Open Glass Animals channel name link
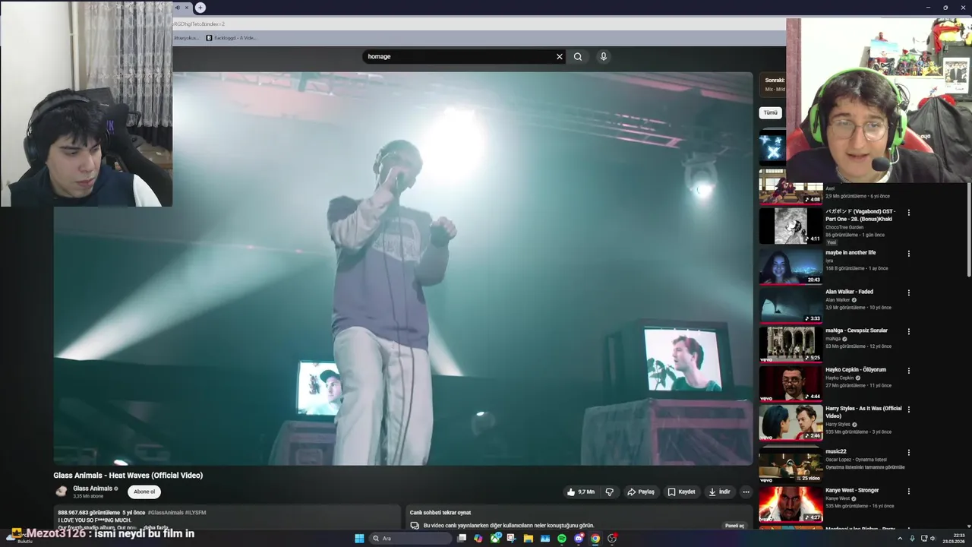The image size is (972, 547). coord(93,489)
